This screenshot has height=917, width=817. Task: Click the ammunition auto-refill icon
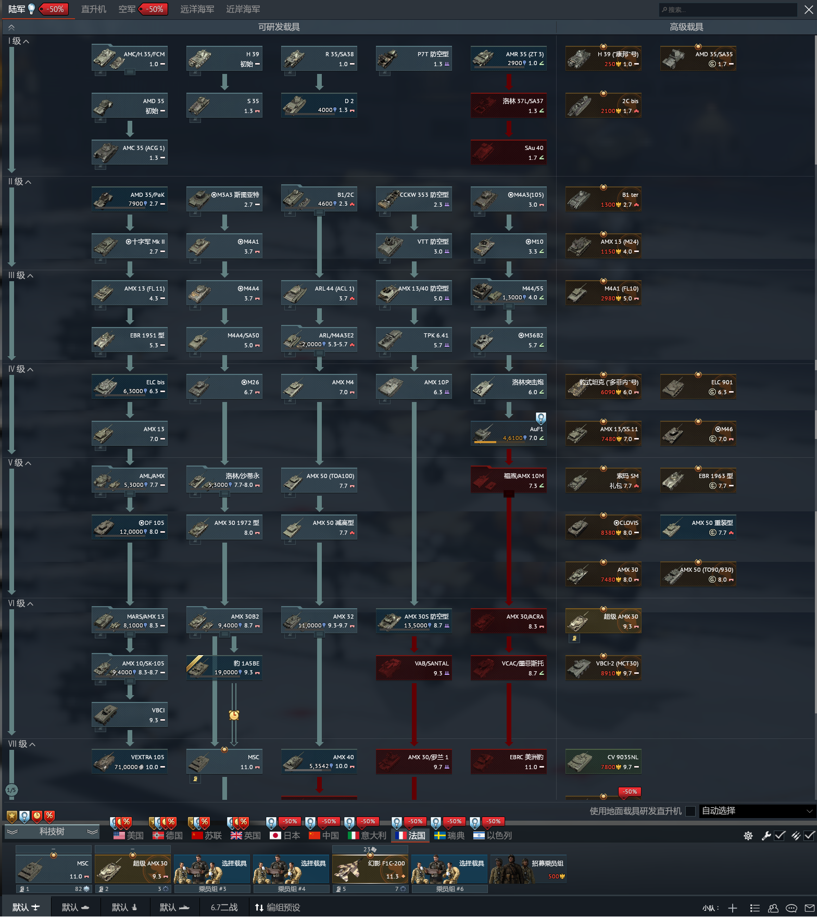pos(796,836)
